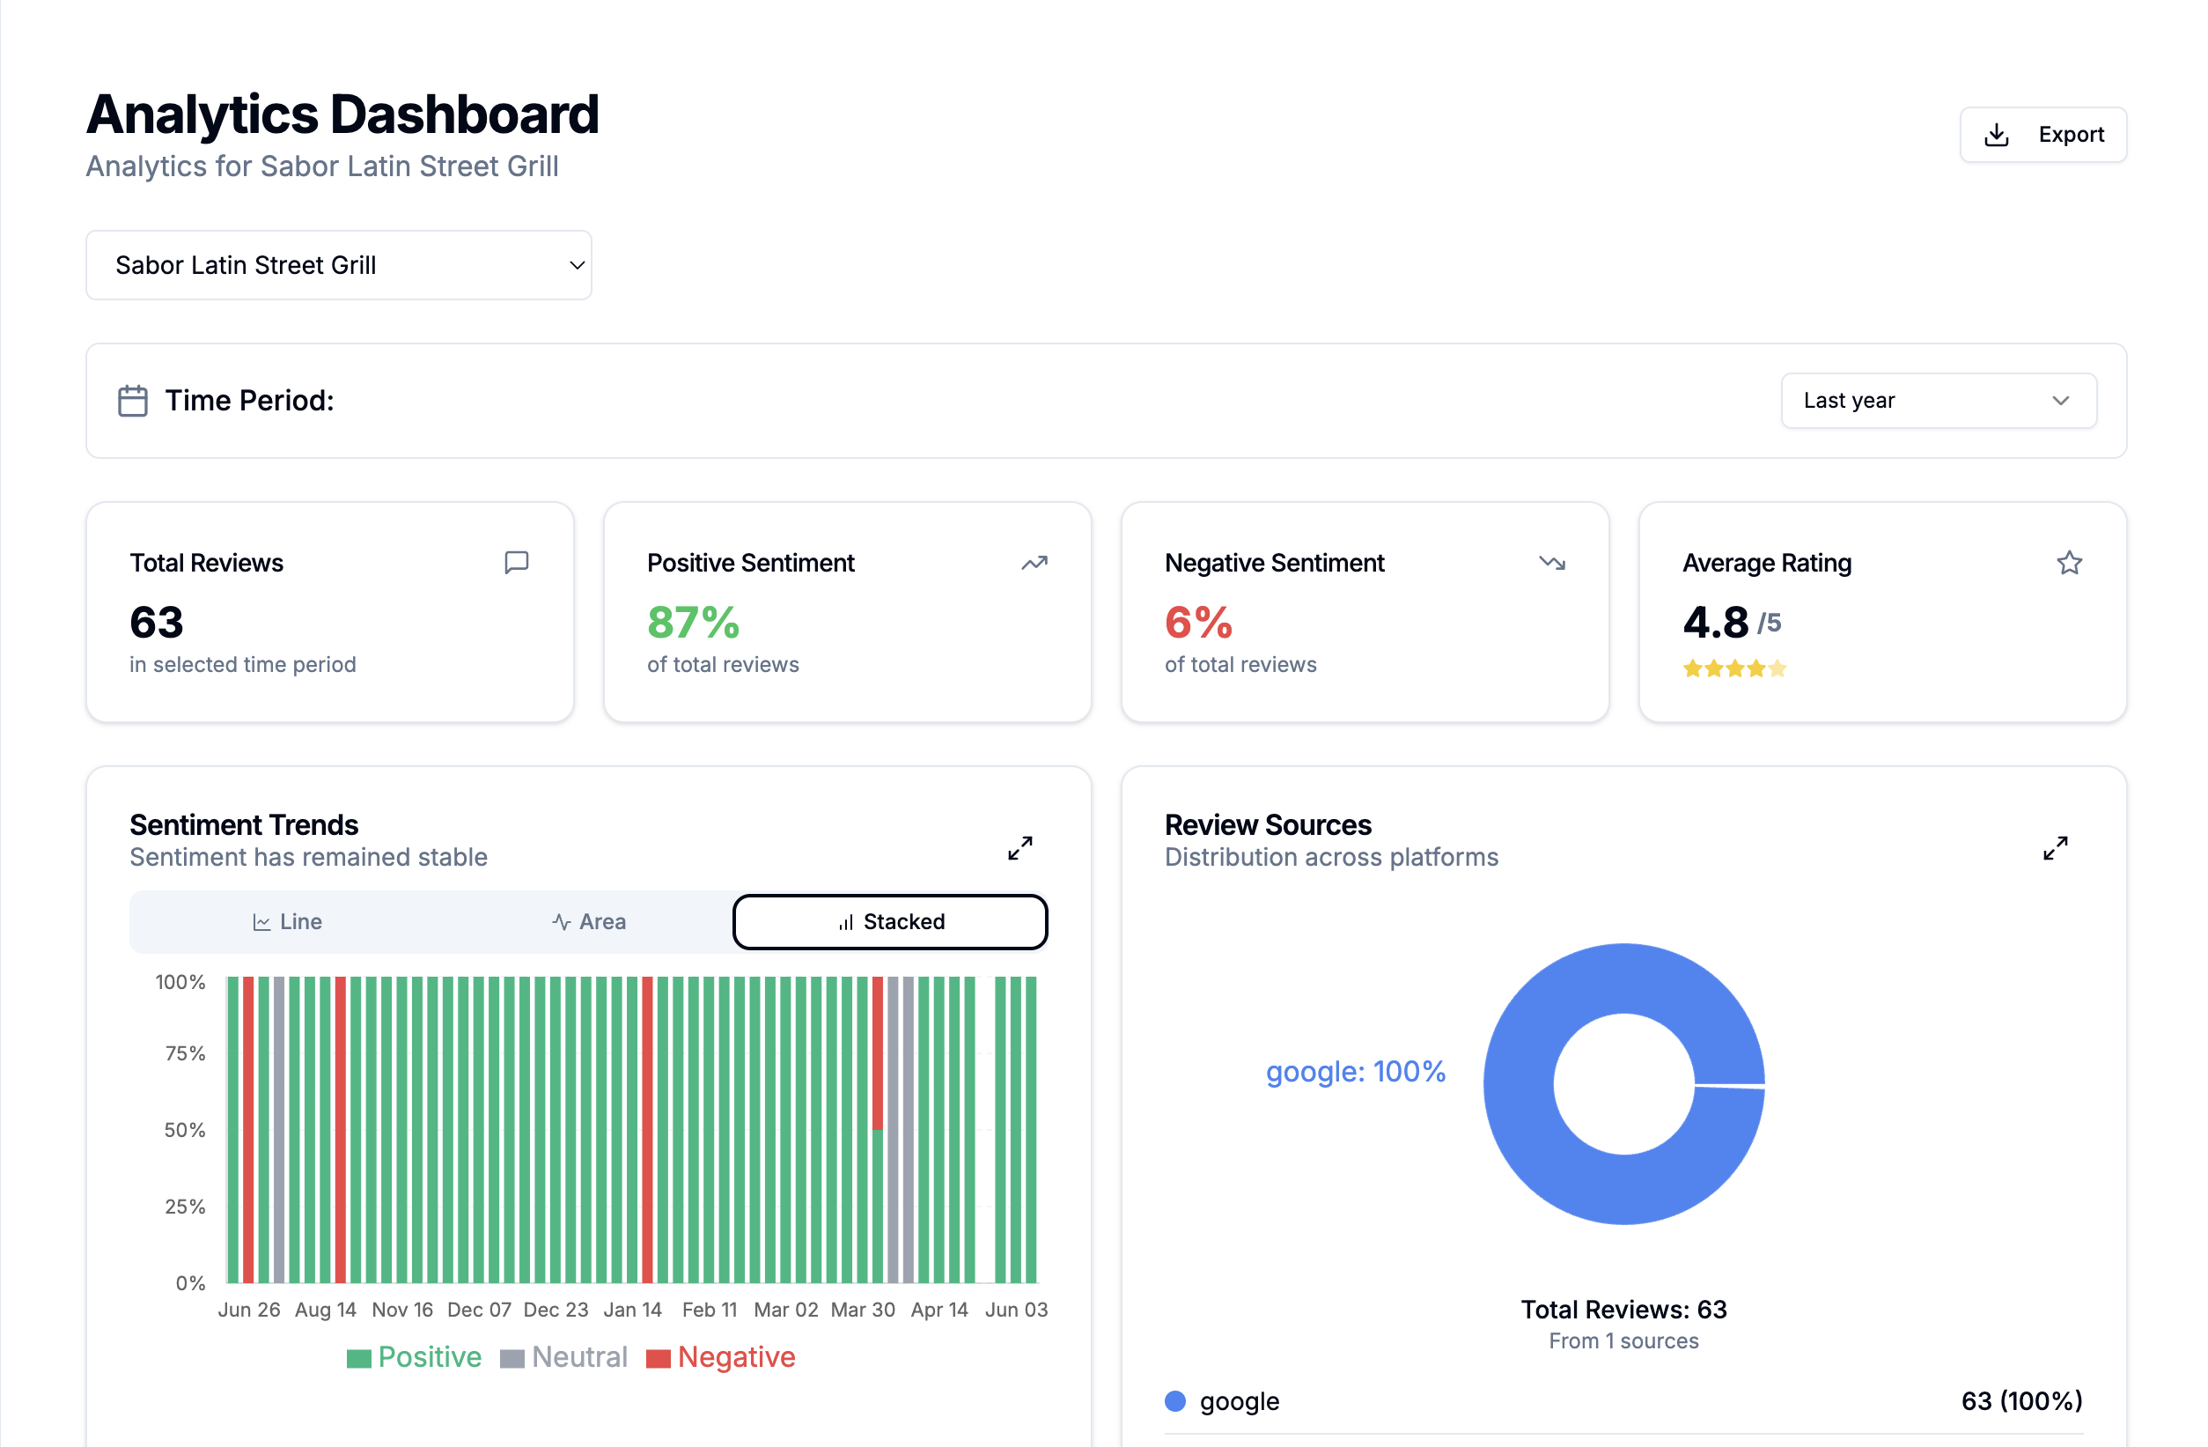Toggle Negative series in chart legend
Screen dimensions: 2208x1447
point(721,1358)
